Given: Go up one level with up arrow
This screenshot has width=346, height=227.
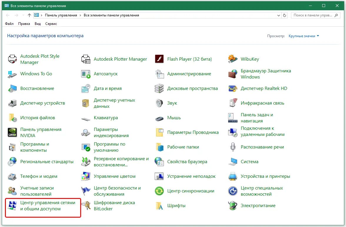Looking at the screenshot, I should pos(29,16).
